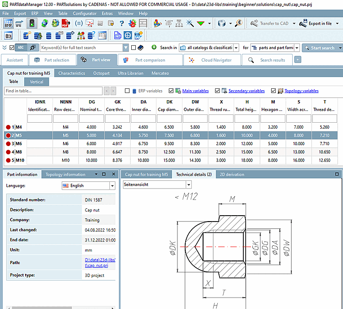343x309 pixels.
Task: Click the Euro magnifier price icon
Action: click(239, 23)
